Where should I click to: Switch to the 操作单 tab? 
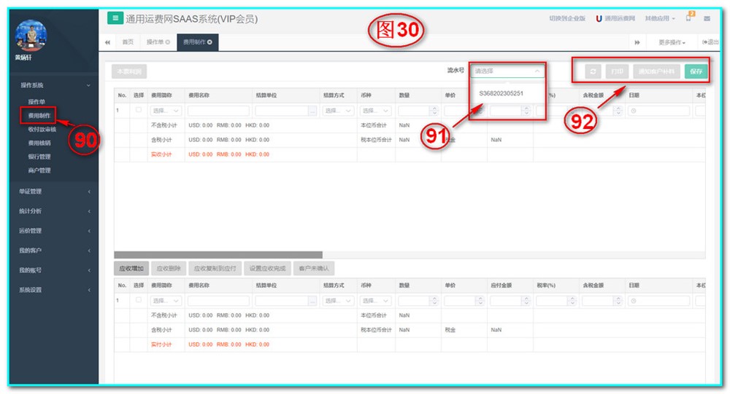[x=158, y=42]
